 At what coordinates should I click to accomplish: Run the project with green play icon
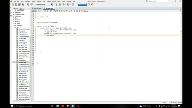(64, 4)
